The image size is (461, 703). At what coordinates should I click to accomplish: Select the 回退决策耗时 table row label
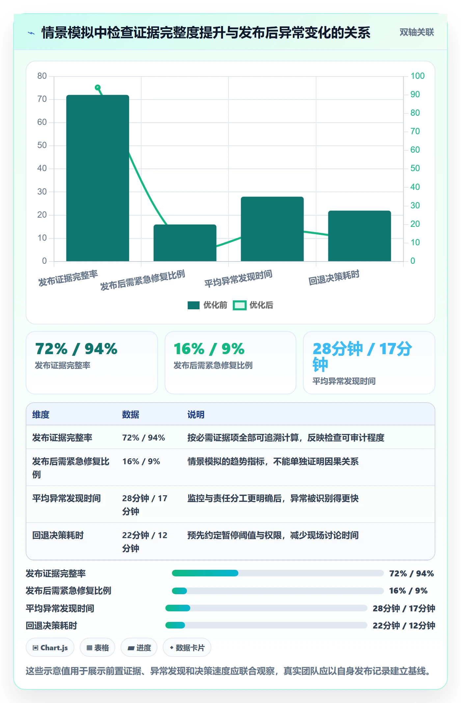[58, 535]
